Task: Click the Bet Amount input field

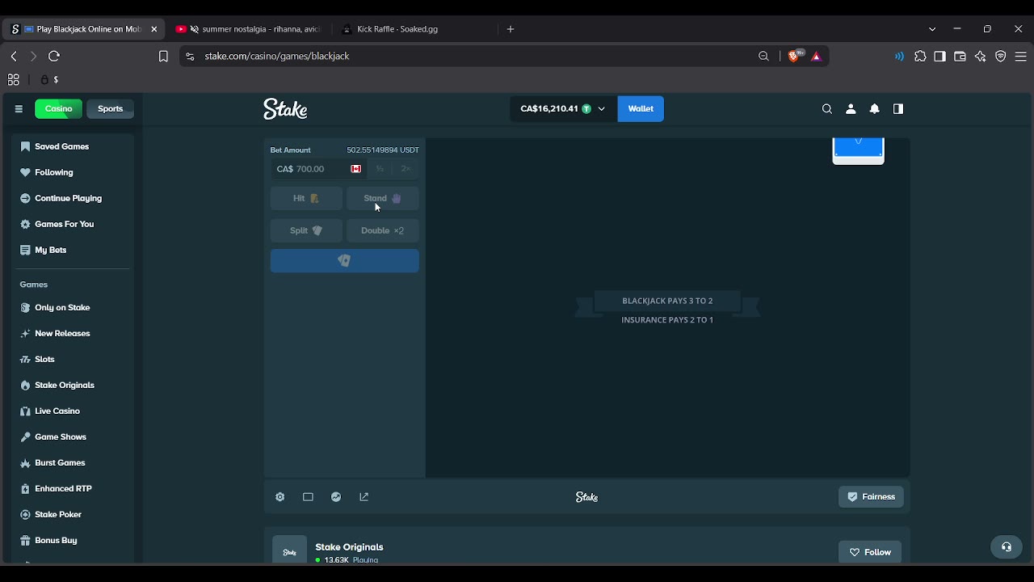Action: coord(318,169)
